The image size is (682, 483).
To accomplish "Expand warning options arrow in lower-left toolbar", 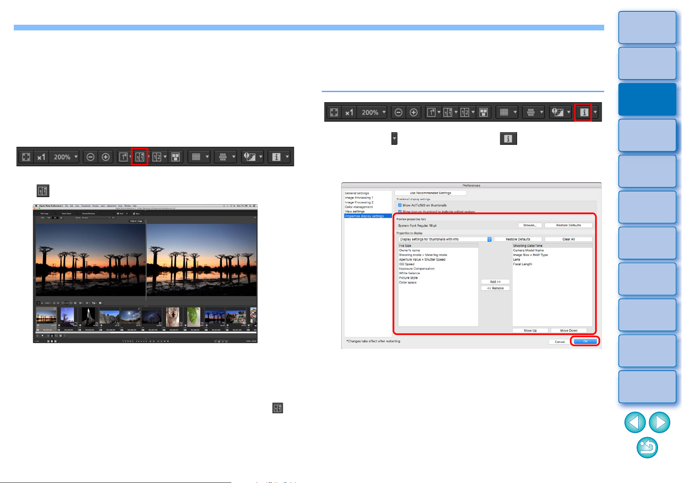I will click(261, 157).
